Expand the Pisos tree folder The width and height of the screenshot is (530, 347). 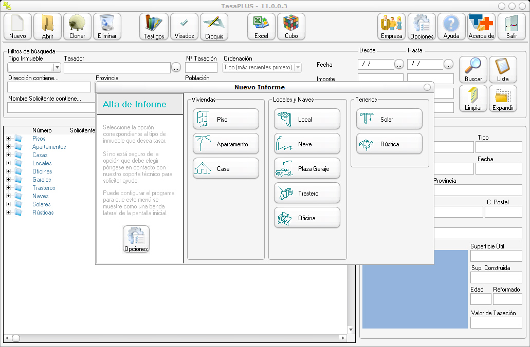[x=8, y=139]
